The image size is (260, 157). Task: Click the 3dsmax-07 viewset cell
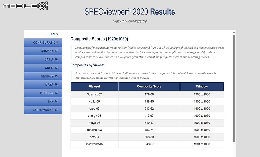point(95,94)
